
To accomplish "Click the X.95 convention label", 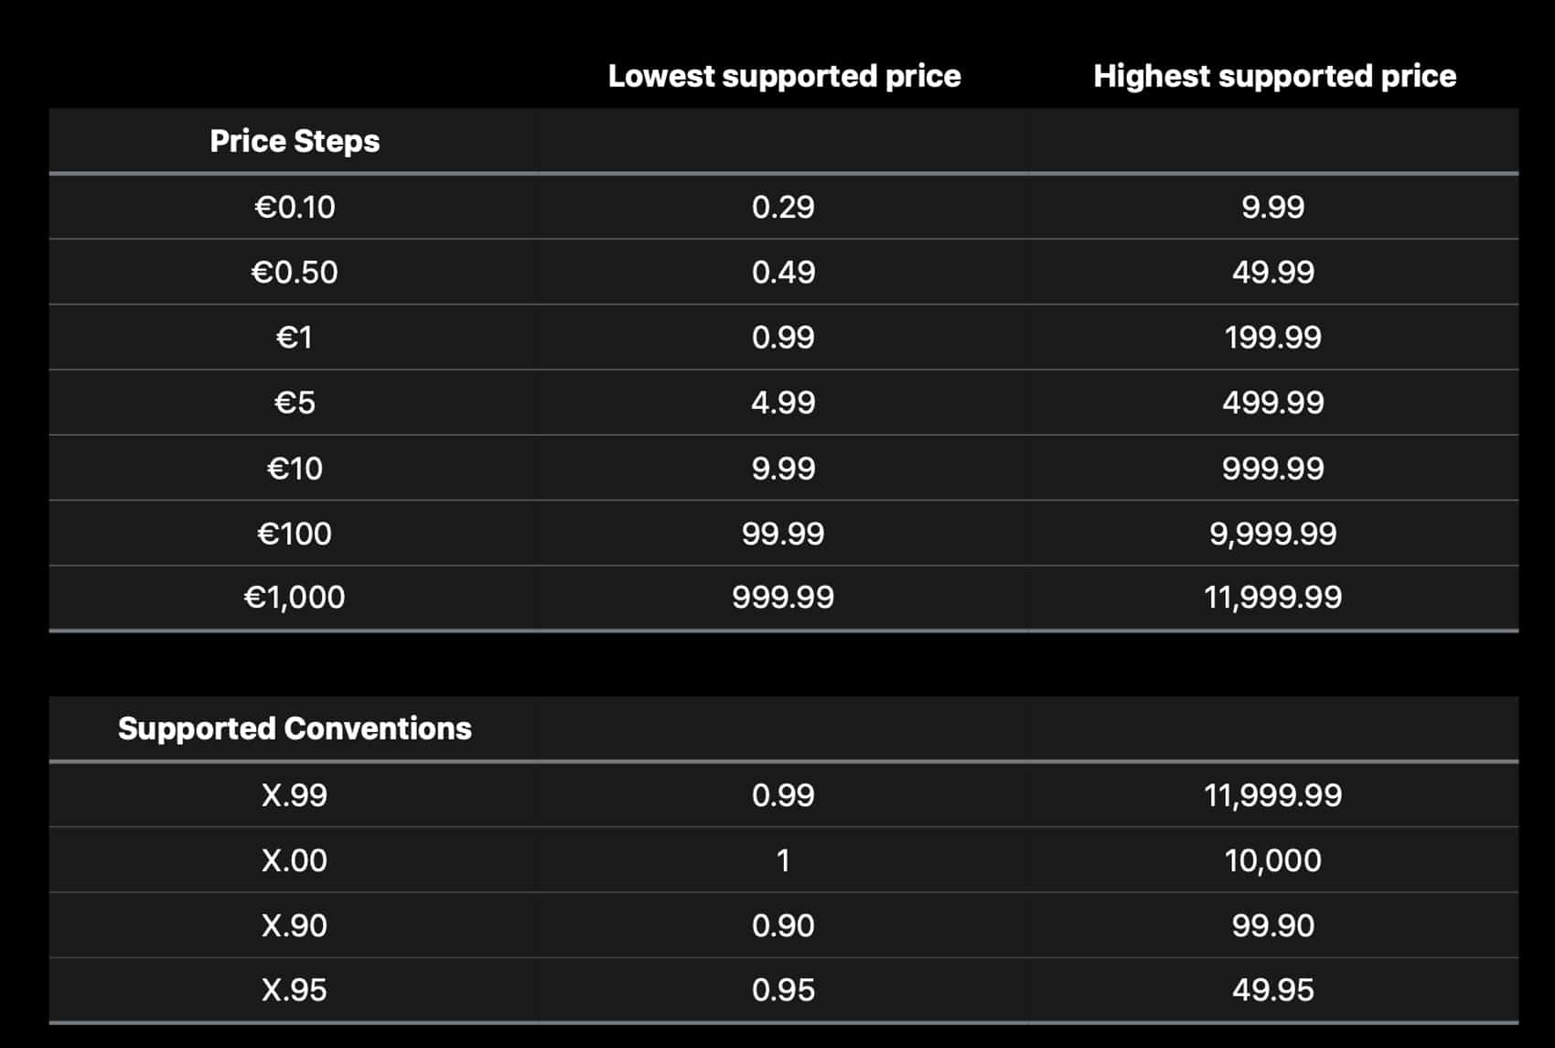I will [295, 990].
